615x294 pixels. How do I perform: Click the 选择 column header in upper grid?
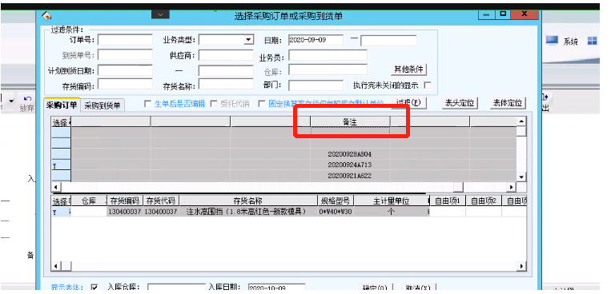point(61,121)
